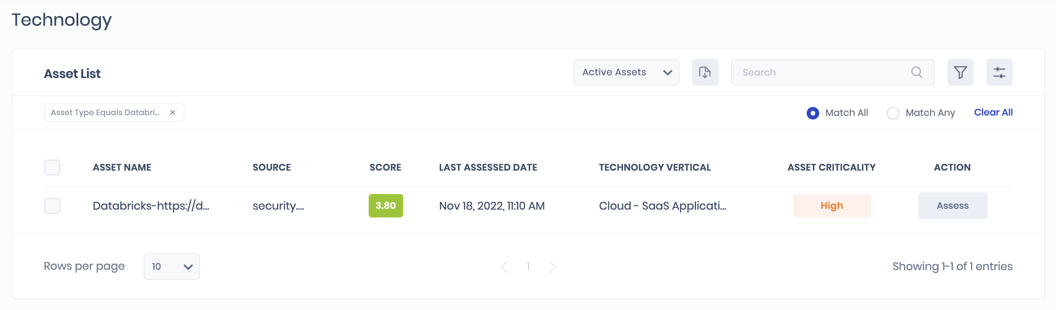Screen dimensions: 1056x310
Task: Open the Active Assets dropdown
Action: pyautogui.click(x=626, y=72)
